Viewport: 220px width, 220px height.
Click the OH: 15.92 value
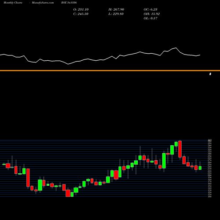click(x=152, y=14)
